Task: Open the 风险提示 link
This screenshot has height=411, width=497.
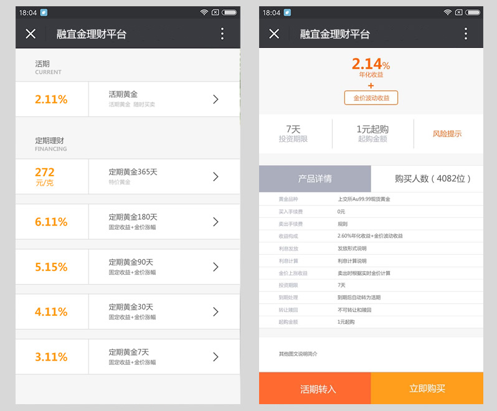Action: (447, 133)
